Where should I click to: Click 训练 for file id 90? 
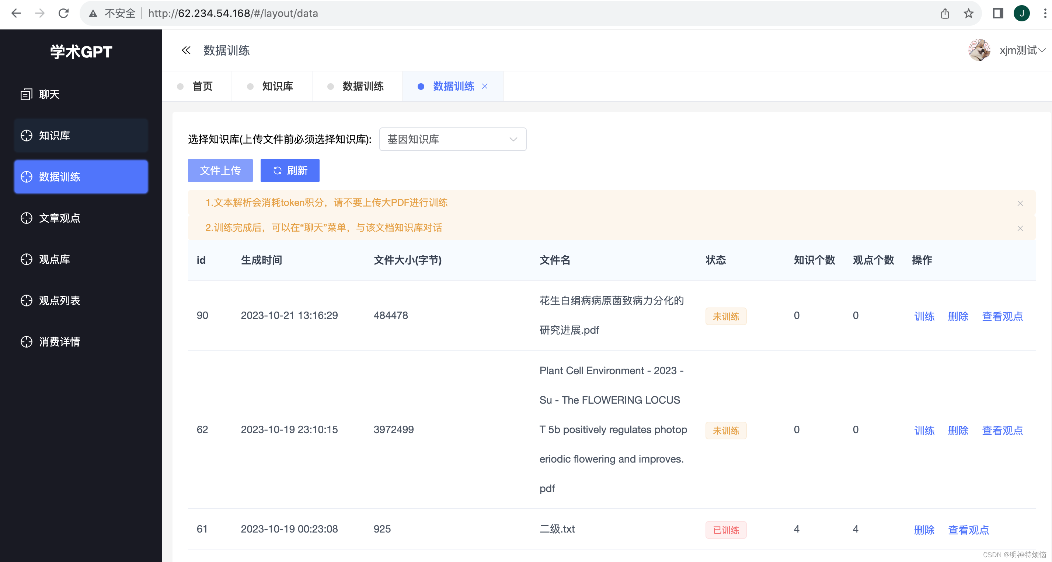pos(924,316)
